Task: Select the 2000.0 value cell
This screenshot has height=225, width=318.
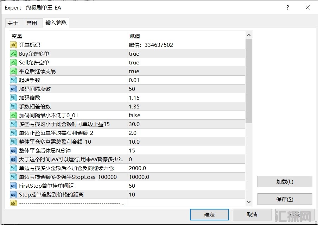Action: [186, 168]
